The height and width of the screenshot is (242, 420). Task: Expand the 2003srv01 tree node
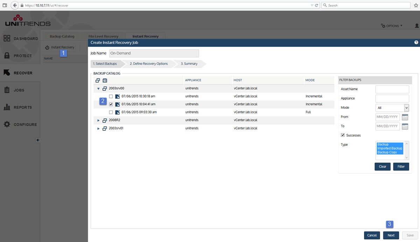coord(98,128)
